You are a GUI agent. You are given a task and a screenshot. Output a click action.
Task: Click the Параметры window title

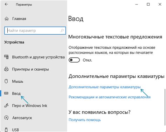tap(24, 5)
